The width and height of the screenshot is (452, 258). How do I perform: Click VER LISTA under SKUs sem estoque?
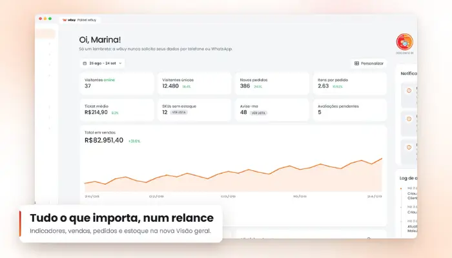(x=179, y=112)
